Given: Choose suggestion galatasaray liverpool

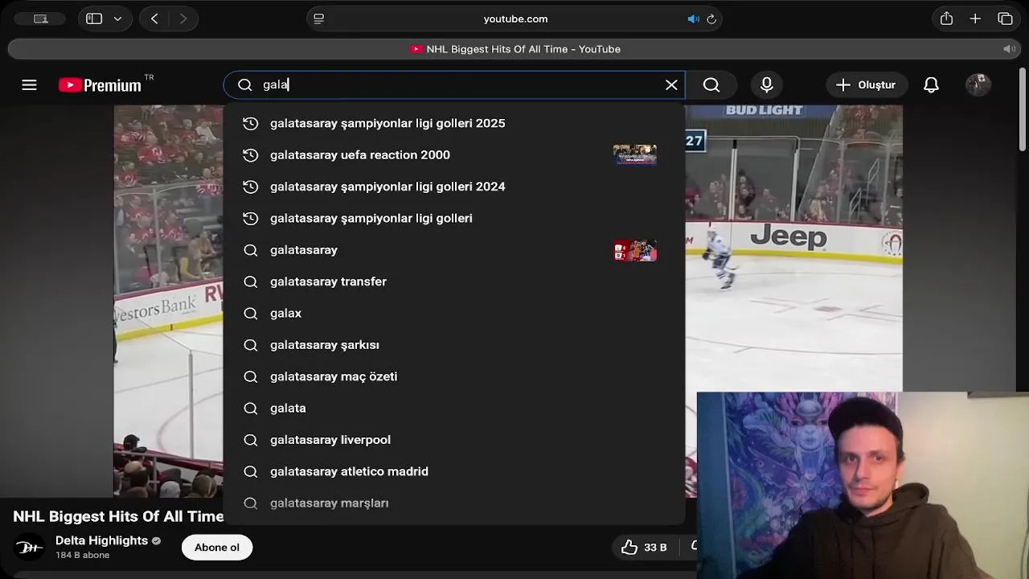Looking at the screenshot, I should click(454, 440).
